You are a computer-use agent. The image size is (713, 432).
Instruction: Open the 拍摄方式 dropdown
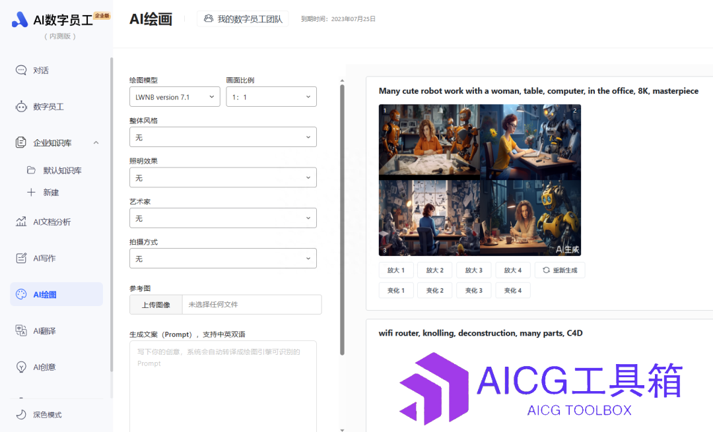tap(223, 259)
